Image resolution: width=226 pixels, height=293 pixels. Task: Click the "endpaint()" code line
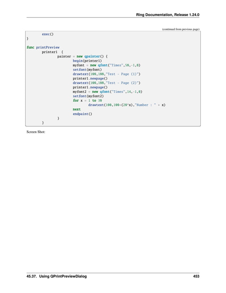tap(82, 114)
